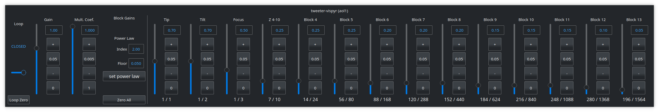Increase Gain with its plus button

click(53, 44)
